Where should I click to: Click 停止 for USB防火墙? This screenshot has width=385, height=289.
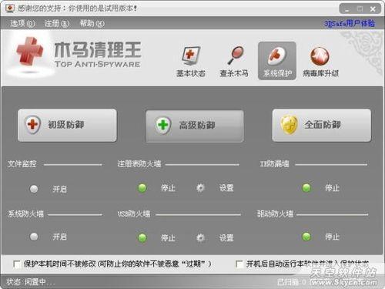tap(168, 238)
